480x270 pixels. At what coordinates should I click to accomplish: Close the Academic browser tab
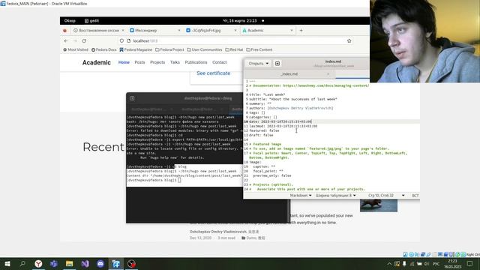click(x=292, y=30)
